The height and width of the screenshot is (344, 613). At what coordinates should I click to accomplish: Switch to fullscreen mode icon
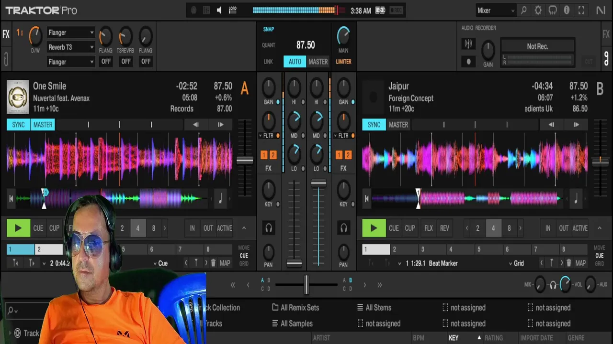point(581,11)
